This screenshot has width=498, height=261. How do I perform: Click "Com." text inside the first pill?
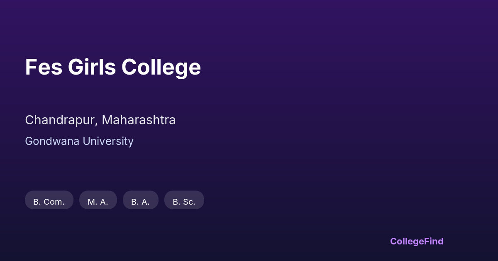(54, 202)
